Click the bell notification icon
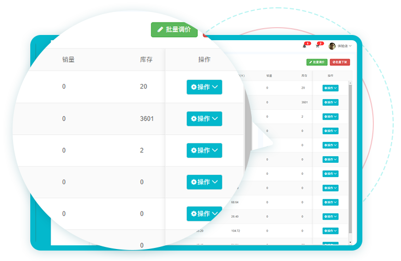This screenshot has width=401, height=261. [x=304, y=46]
